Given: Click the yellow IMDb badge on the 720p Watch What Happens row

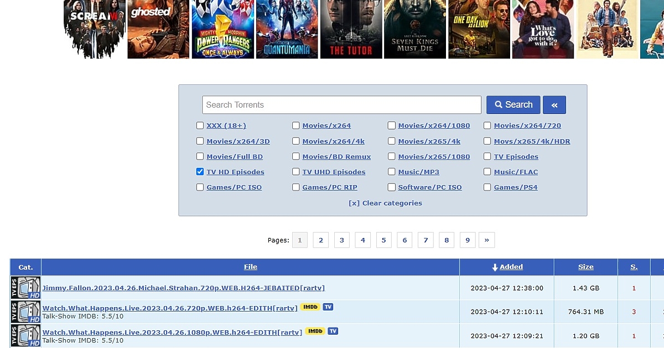Looking at the screenshot, I should tap(310, 307).
